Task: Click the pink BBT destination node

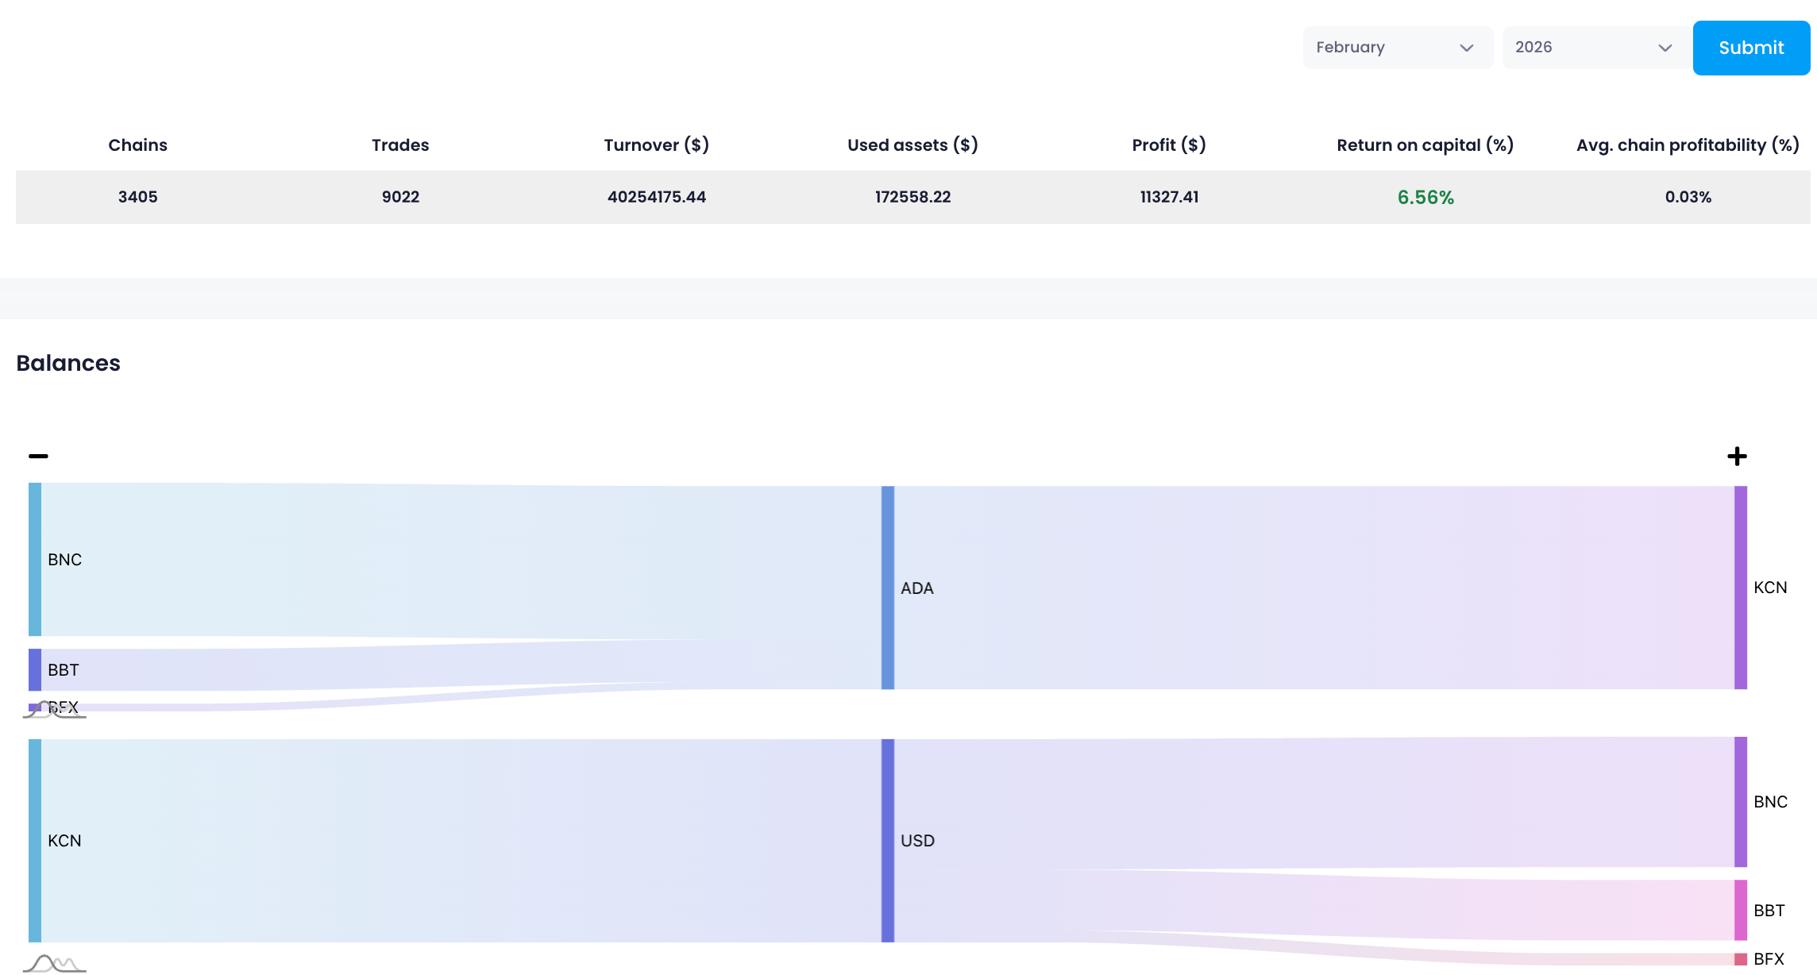Action: click(1741, 910)
